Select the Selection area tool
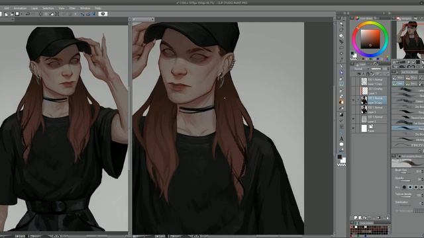Image resolution: width=424 pixels, height=238 pixels. 342,48
